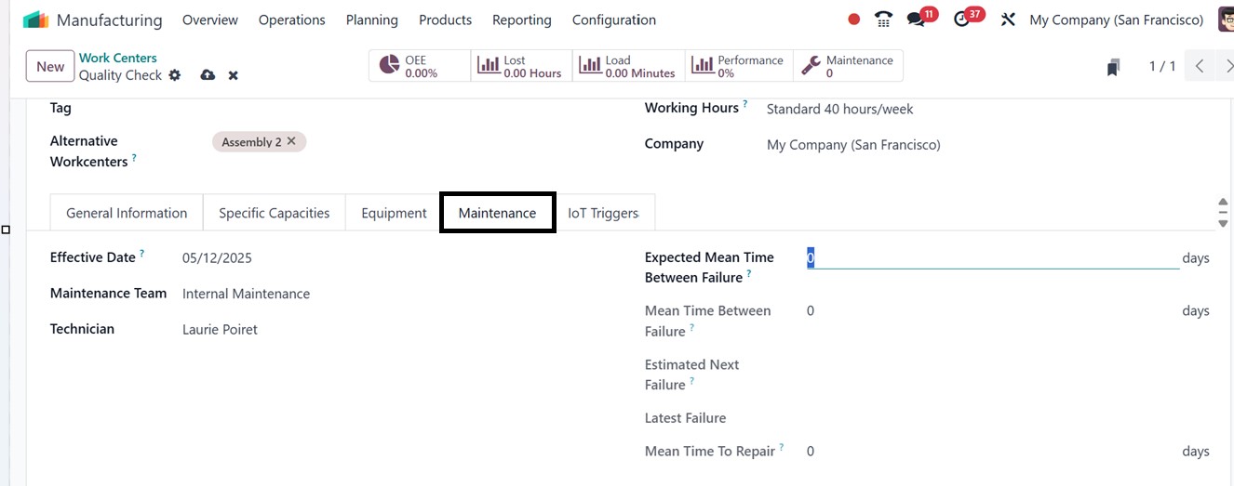Remove the Assembly 2 tag
The image size is (1234, 486).
(x=291, y=141)
